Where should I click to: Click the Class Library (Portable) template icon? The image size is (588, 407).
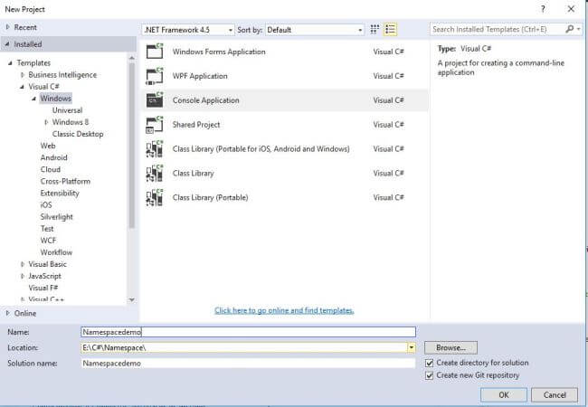[x=155, y=197]
